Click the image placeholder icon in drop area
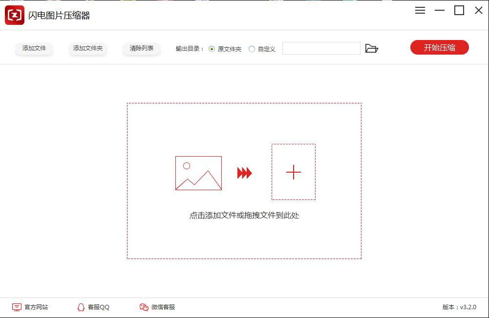The width and height of the screenshot is (489, 318). point(197,173)
